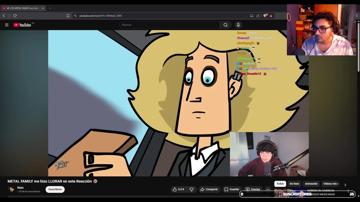Screen dimensions: 360x202
Task: Select the Videos relacionados filter chip
Action: point(332,184)
